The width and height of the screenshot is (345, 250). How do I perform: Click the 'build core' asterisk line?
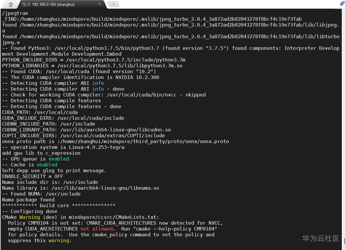coord(59,205)
